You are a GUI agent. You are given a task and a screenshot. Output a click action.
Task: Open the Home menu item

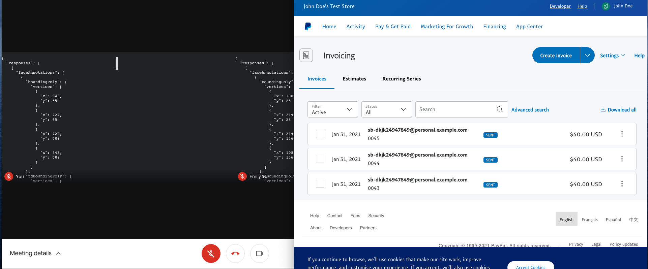click(x=329, y=27)
